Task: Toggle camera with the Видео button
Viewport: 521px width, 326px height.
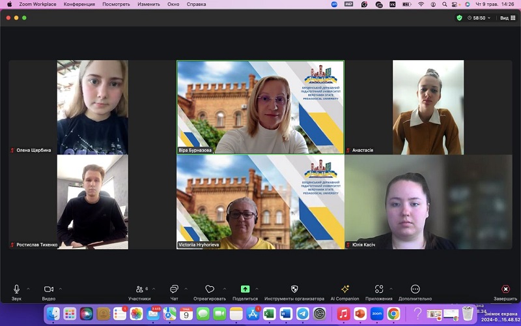Action: click(x=48, y=289)
